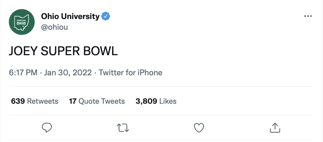
Task: Open the Twitter for iPhone source link
Action: point(131,73)
